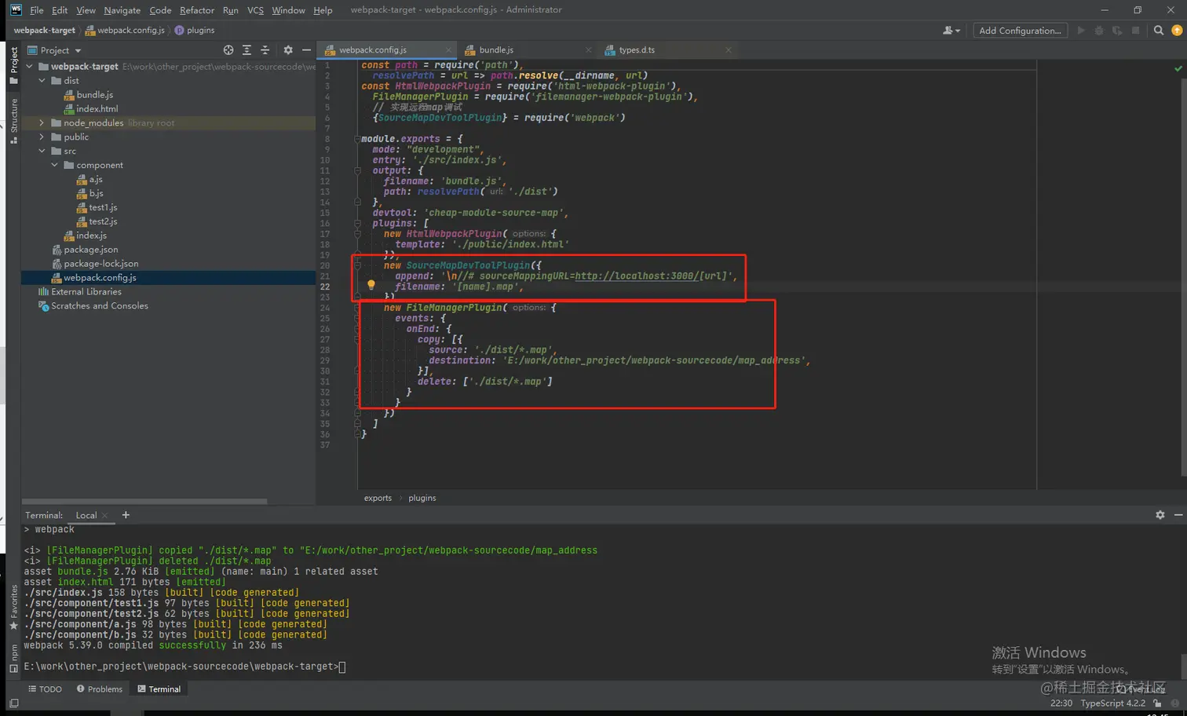Expand the node_modules folder
The image size is (1187, 716).
[x=42, y=123]
